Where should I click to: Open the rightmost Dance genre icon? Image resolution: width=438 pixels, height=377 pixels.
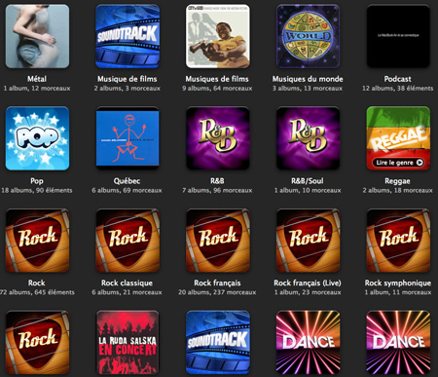coord(398,342)
